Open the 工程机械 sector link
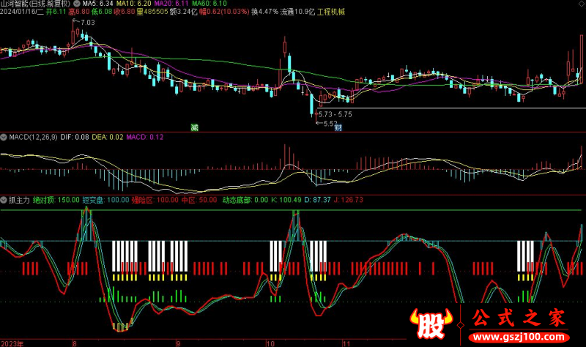 pos(331,12)
